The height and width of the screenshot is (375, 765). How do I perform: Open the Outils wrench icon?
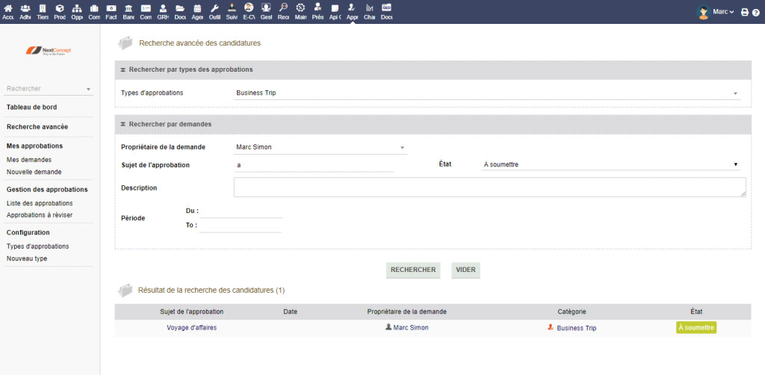(214, 11)
